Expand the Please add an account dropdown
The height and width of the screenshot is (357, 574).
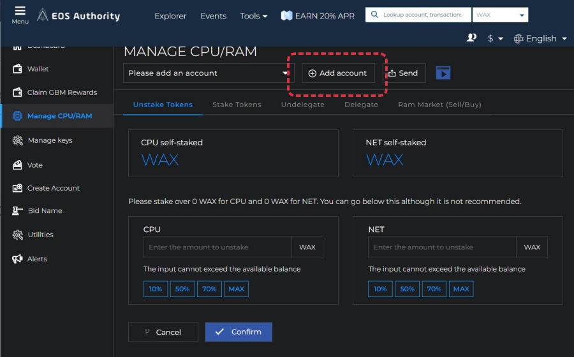[x=209, y=73]
